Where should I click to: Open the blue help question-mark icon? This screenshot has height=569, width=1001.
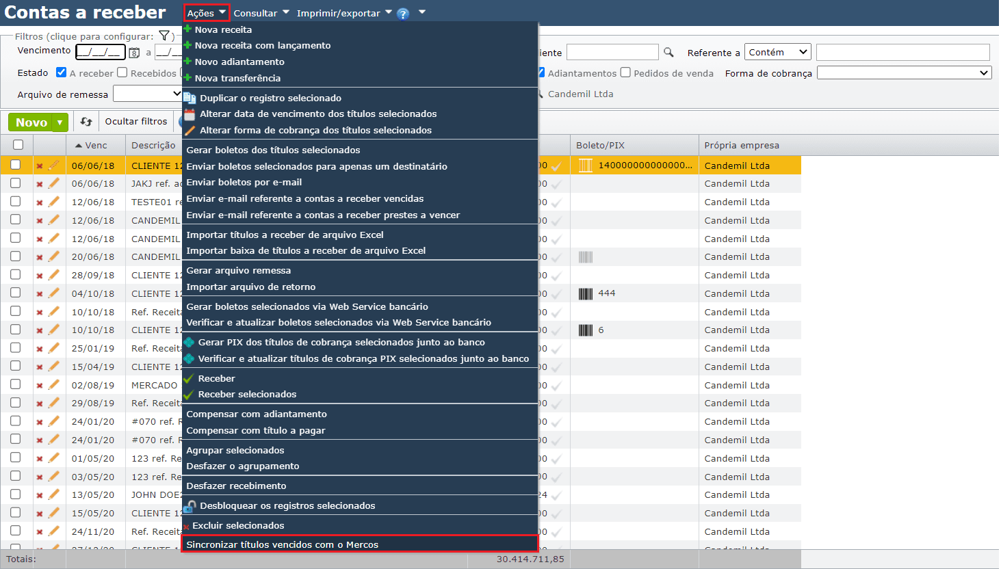(403, 14)
